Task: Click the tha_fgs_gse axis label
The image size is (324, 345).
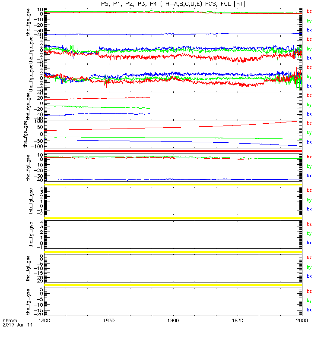Action: tap(28, 22)
